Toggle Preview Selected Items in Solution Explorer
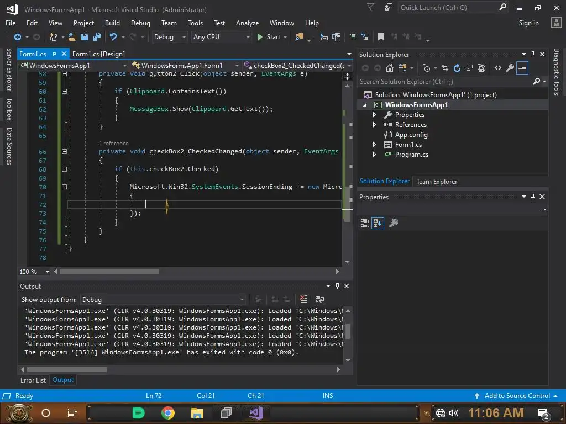The height and width of the screenshot is (424, 566). [x=522, y=68]
